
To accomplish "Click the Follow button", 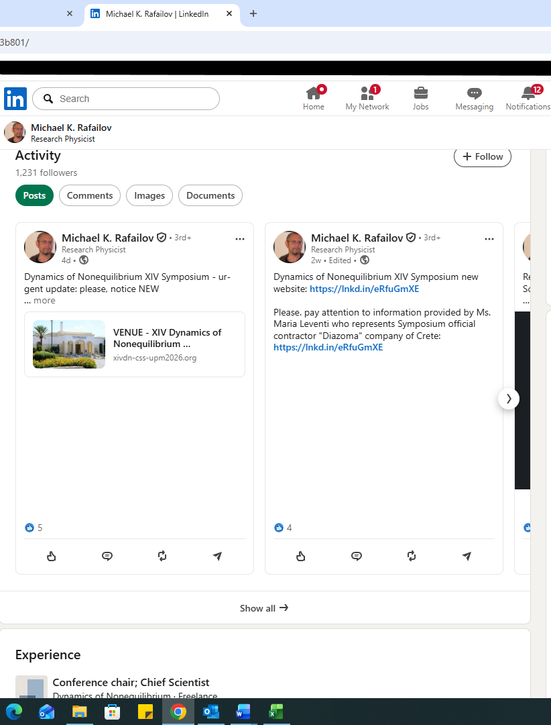I will pyautogui.click(x=482, y=156).
